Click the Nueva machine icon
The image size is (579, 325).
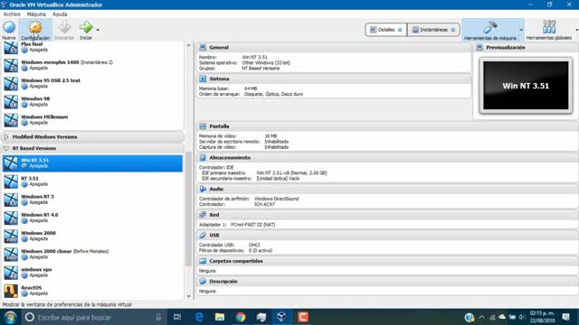pos(9,27)
